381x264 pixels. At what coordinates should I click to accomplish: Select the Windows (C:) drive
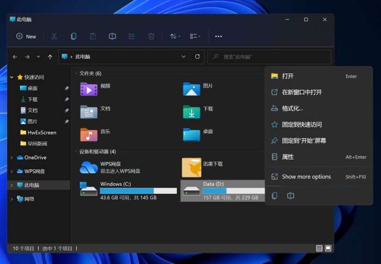pos(128,191)
